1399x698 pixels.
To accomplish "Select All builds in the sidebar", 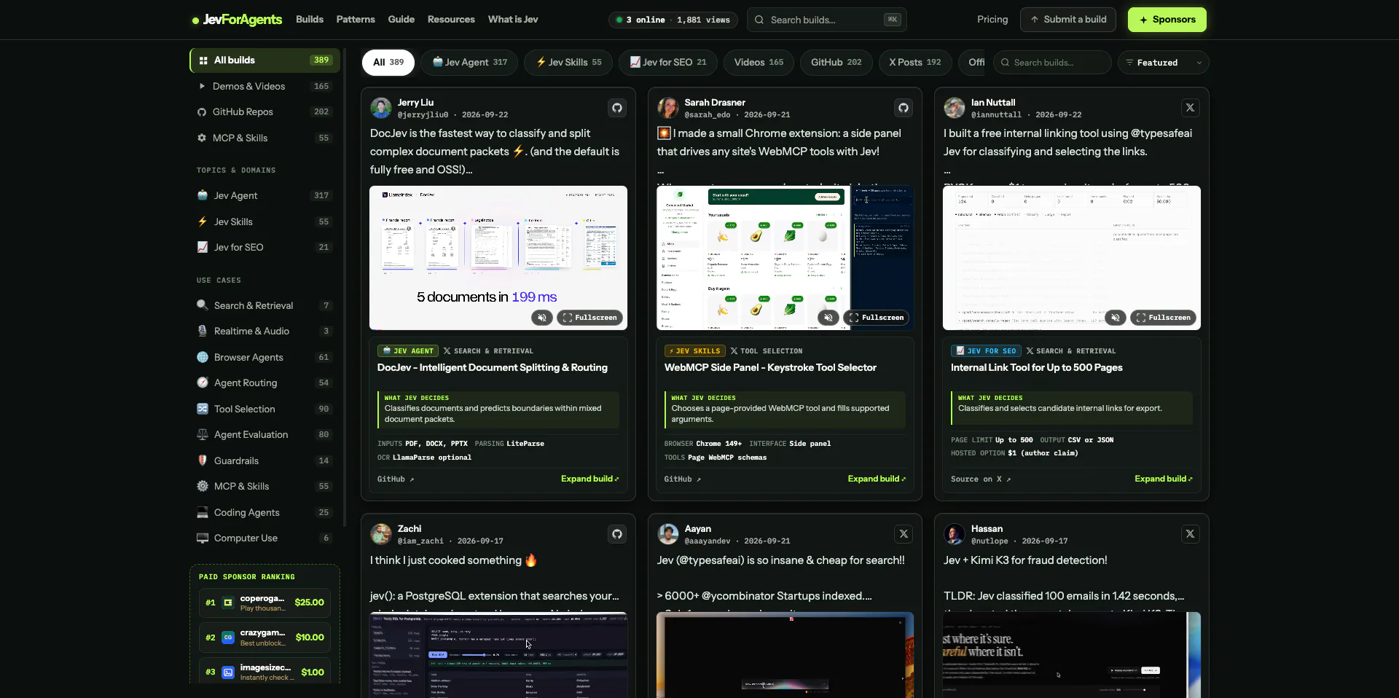I will [265, 60].
